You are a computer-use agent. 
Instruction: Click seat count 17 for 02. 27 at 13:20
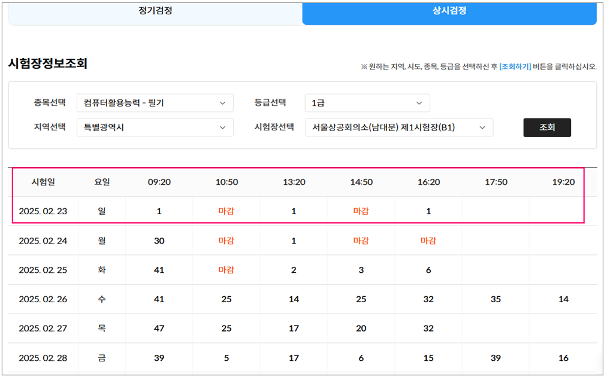pyautogui.click(x=294, y=329)
